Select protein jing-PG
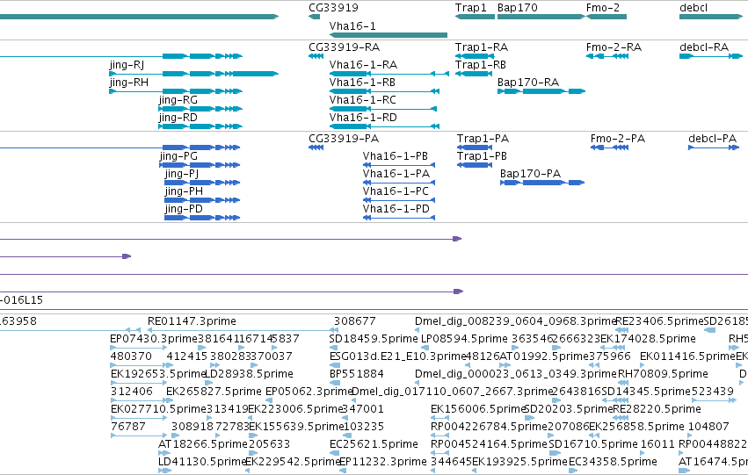 coord(178,156)
